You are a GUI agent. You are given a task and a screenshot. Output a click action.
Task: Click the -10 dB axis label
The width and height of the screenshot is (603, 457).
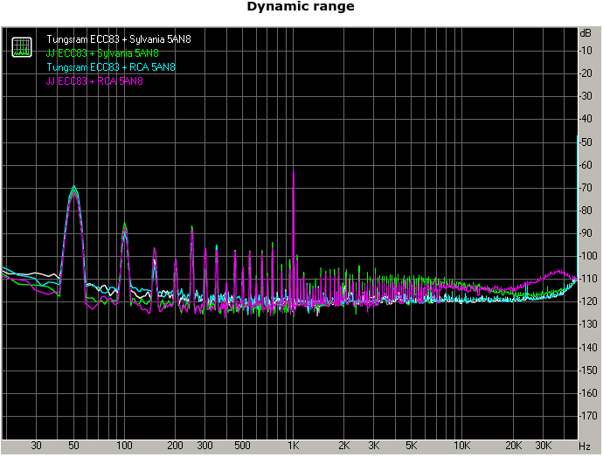click(x=586, y=51)
